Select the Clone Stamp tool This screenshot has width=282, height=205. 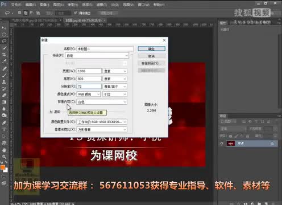point(4,82)
